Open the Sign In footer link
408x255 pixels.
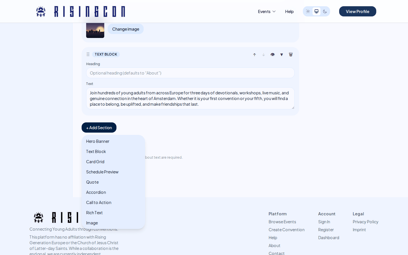(x=324, y=222)
